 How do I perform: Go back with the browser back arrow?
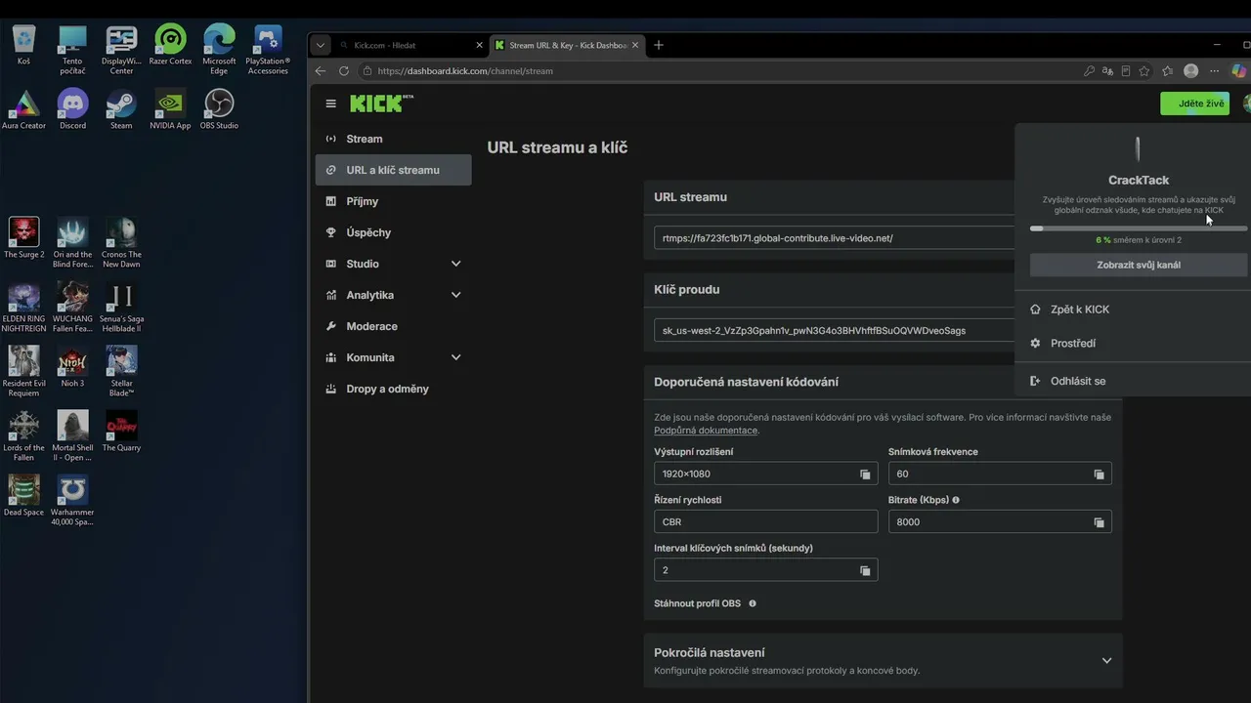(x=321, y=71)
